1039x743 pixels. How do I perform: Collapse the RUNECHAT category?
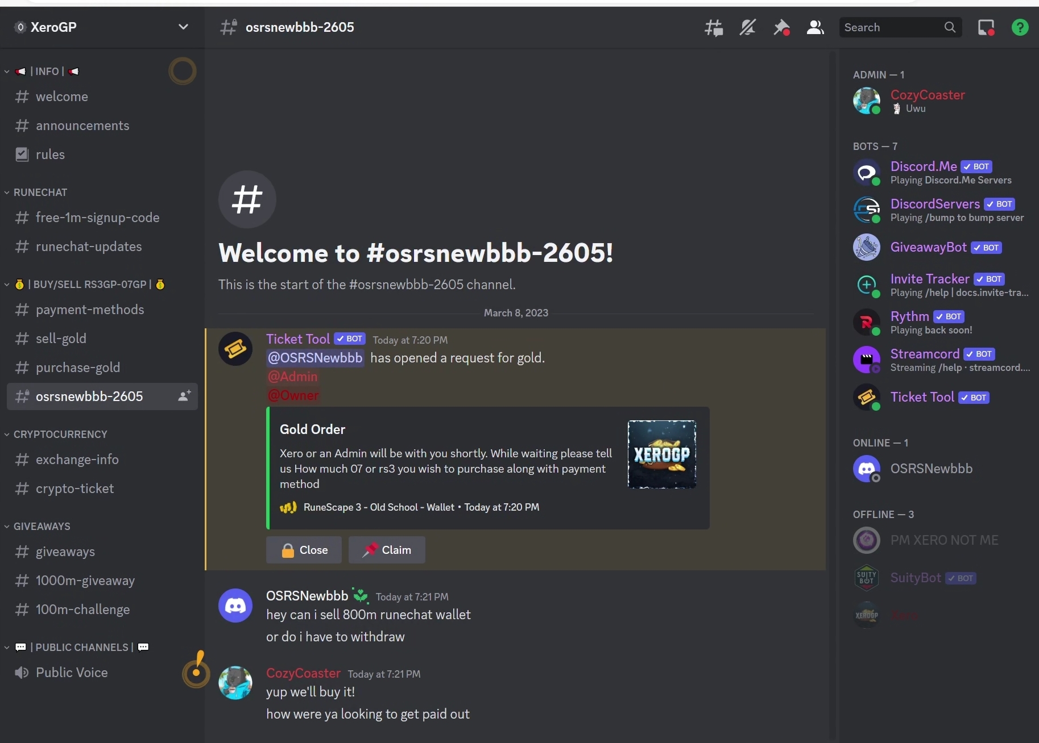[35, 193]
